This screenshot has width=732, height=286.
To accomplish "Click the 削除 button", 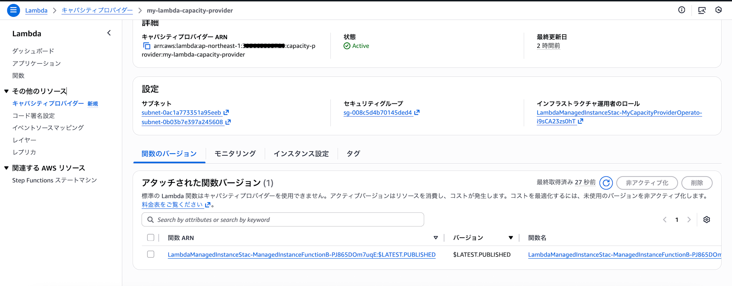I will click(697, 183).
